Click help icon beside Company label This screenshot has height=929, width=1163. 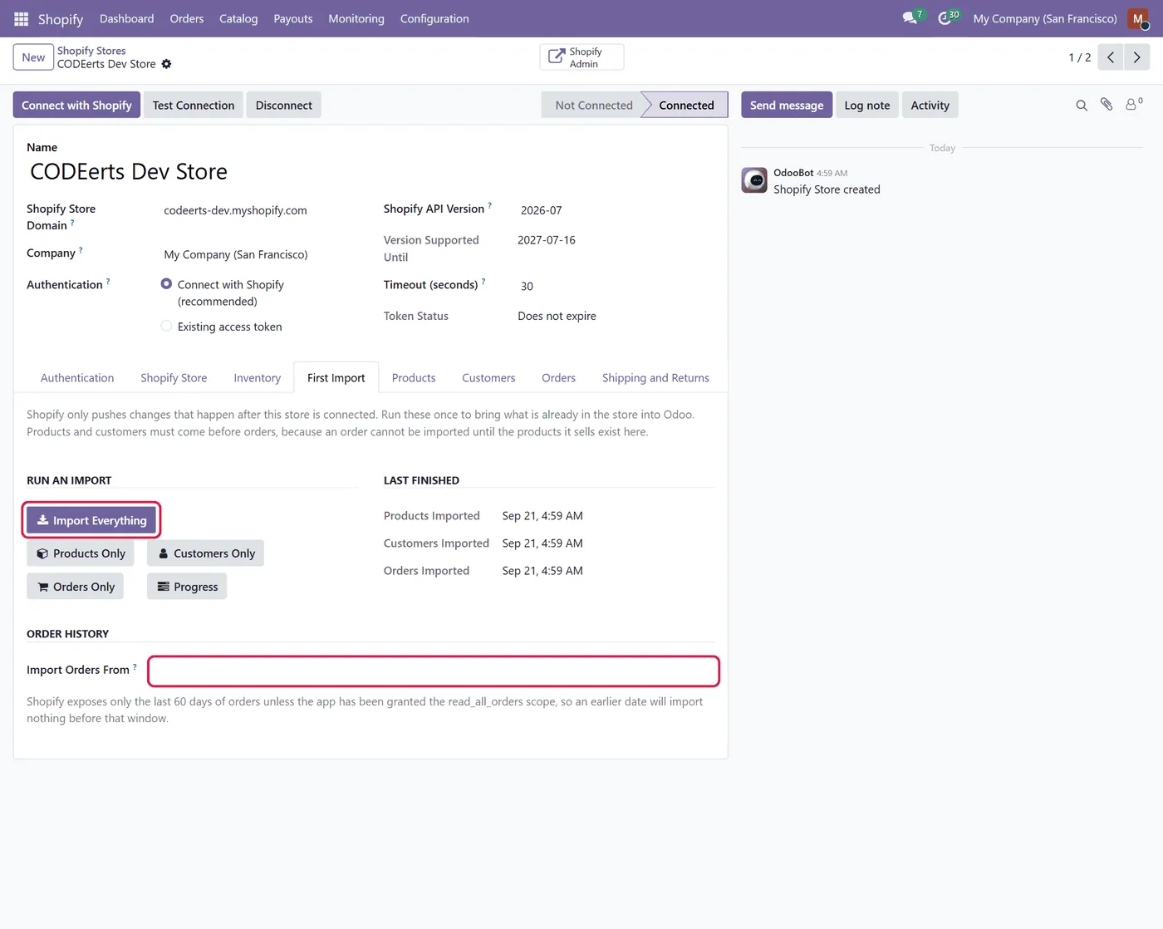(x=81, y=249)
